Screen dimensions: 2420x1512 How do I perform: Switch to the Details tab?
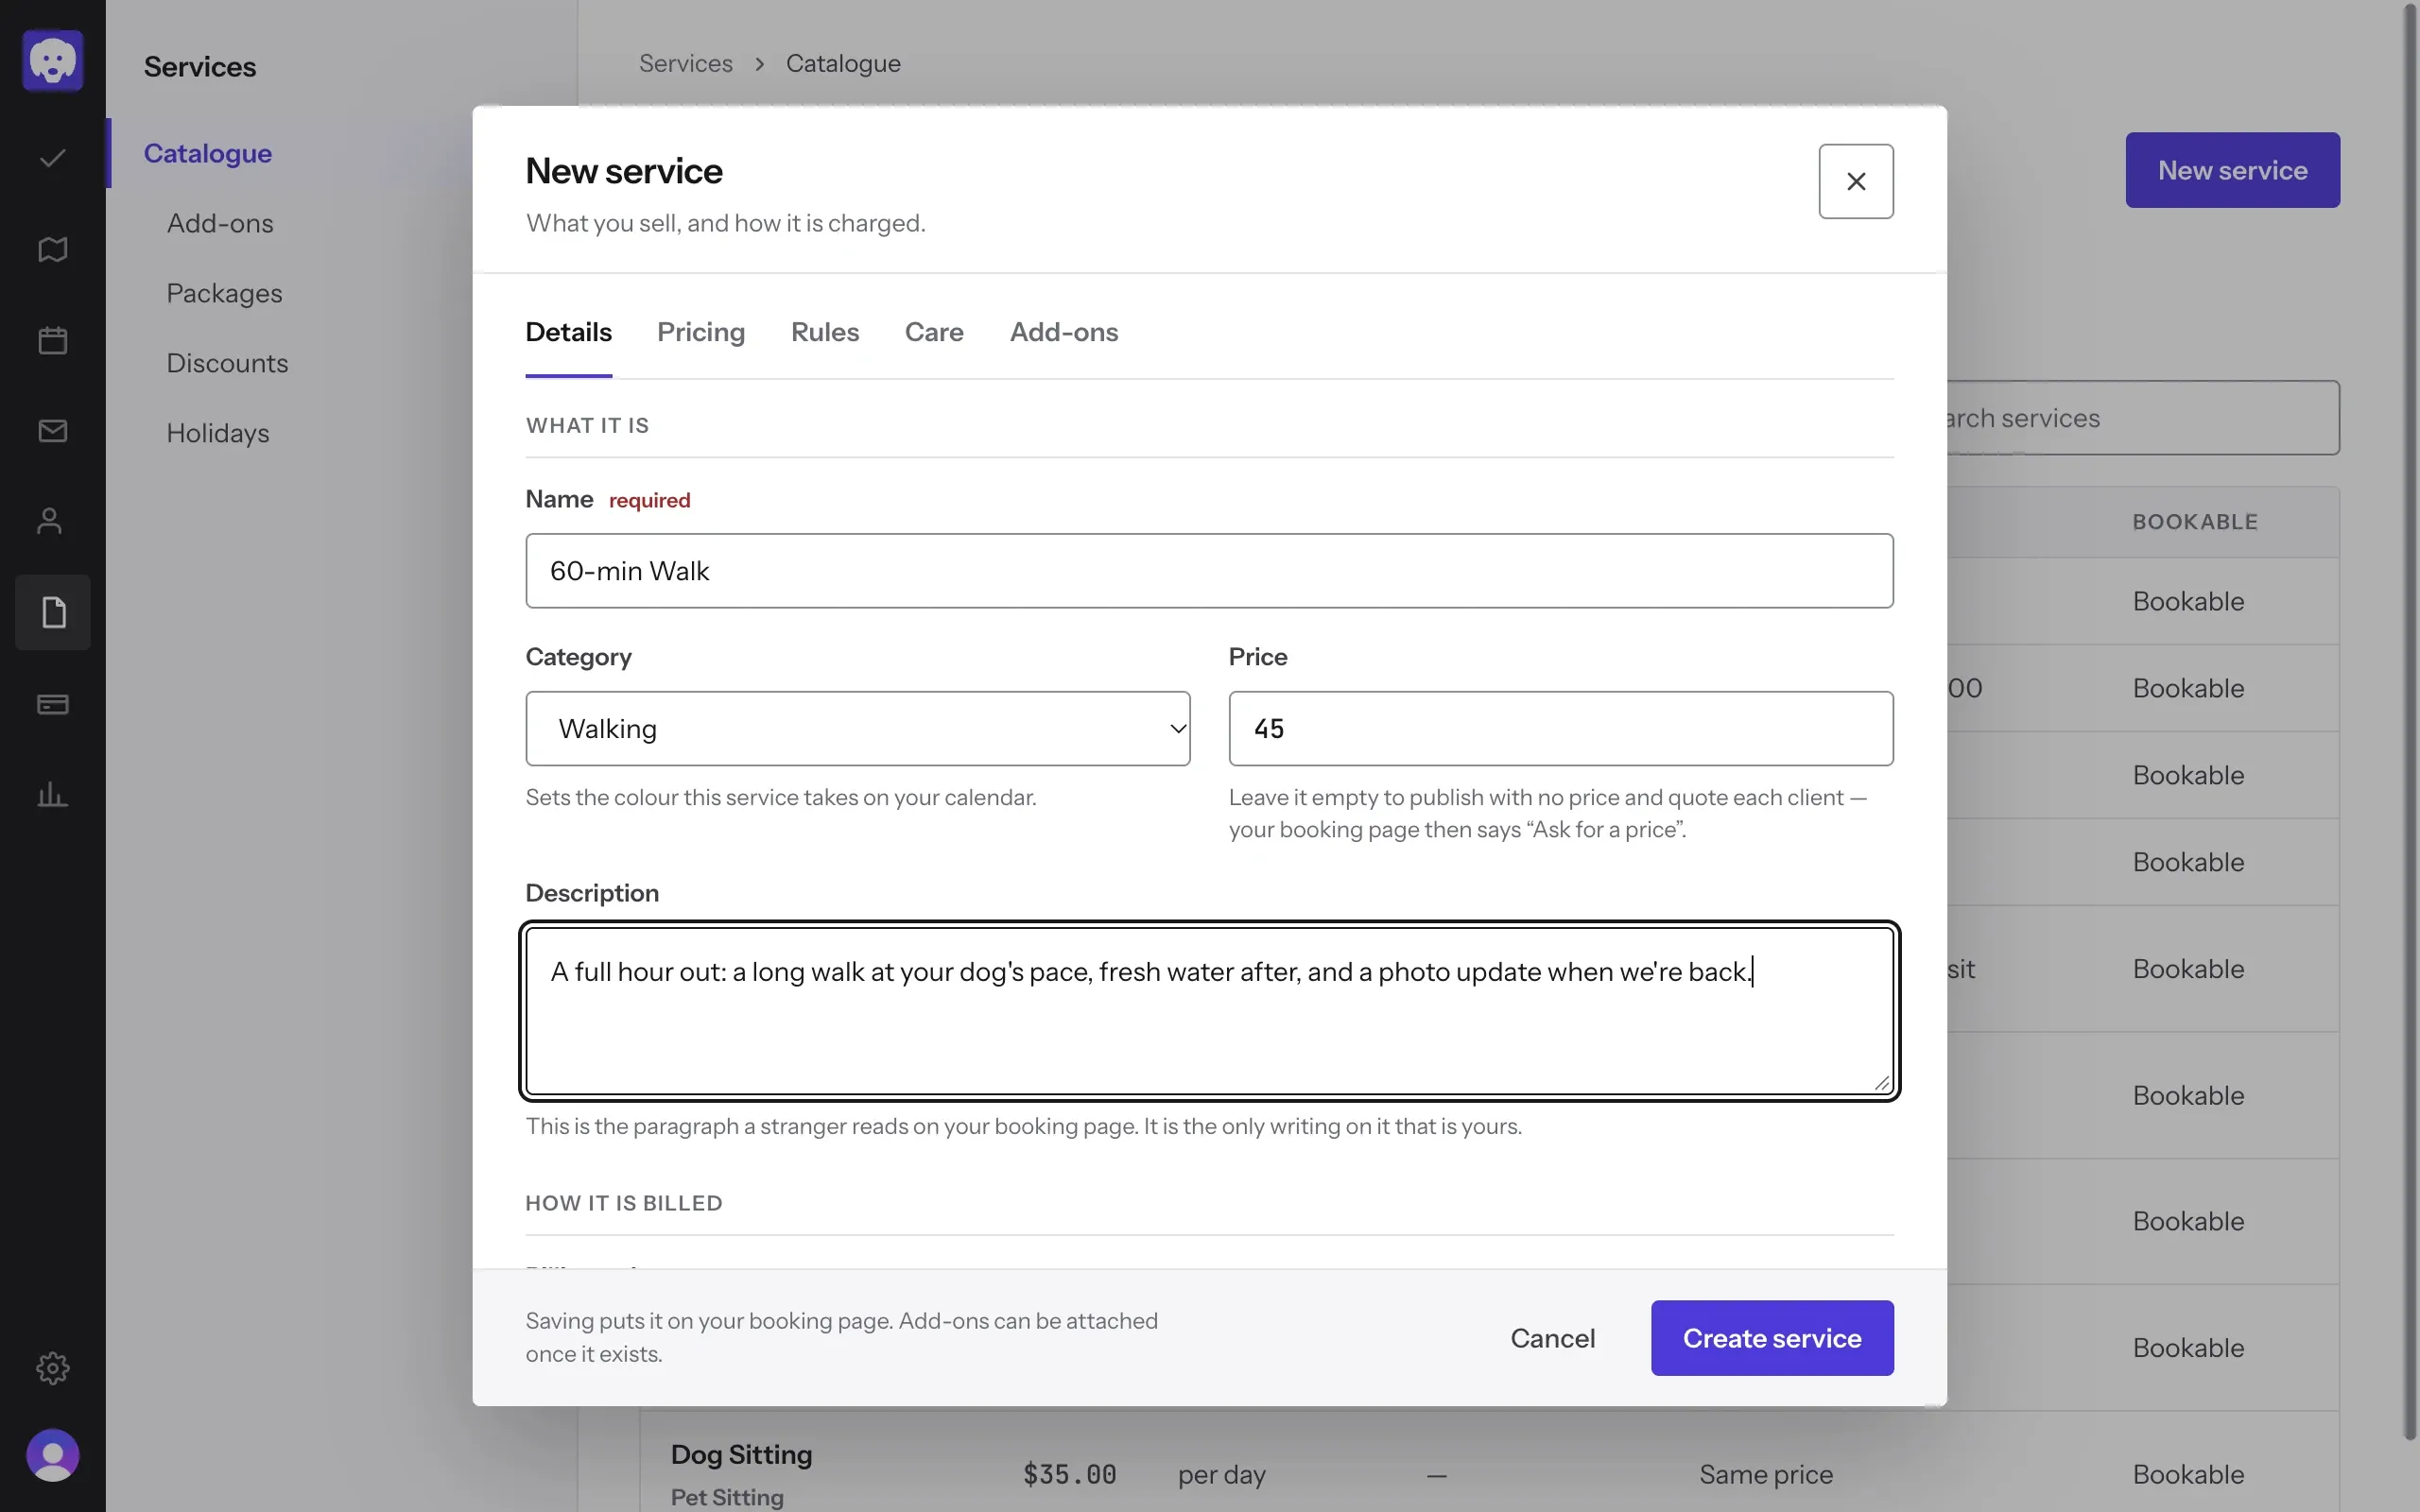(568, 332)
